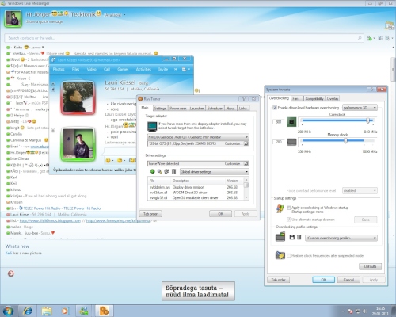
Task: Click the Windows Live Messenger taskbar icon
Action: (x=84, y=311)
